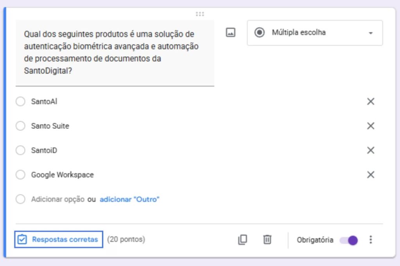Remove the Santo Suite option
The width and height of the screenshot is (400, 266).
(370, 126)
